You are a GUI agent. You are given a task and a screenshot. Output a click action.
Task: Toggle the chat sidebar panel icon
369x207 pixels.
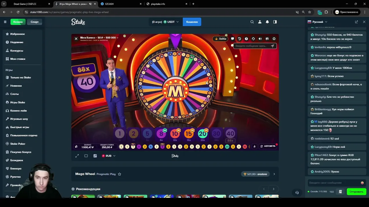click(x=275, y=22)
